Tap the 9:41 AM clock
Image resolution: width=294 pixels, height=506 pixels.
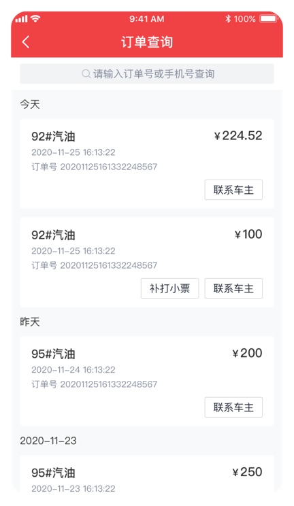pos(147,19)
